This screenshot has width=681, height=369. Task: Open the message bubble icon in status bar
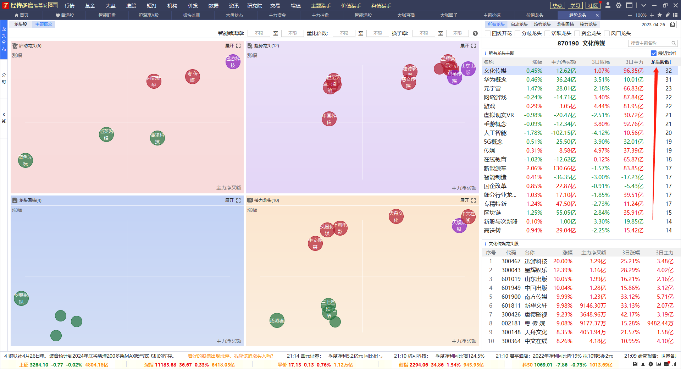click(x=666, y=364)
